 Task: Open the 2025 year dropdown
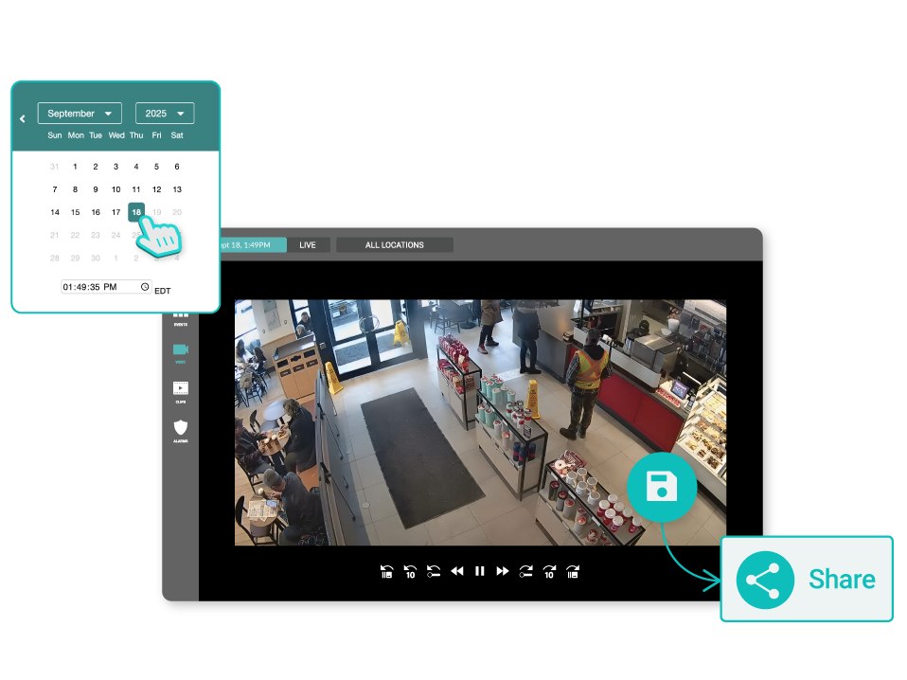click(165, 113)
